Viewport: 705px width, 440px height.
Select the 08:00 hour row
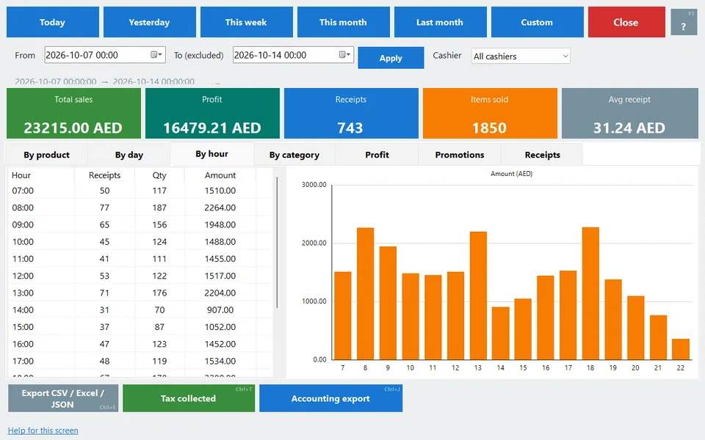(140, 208)
